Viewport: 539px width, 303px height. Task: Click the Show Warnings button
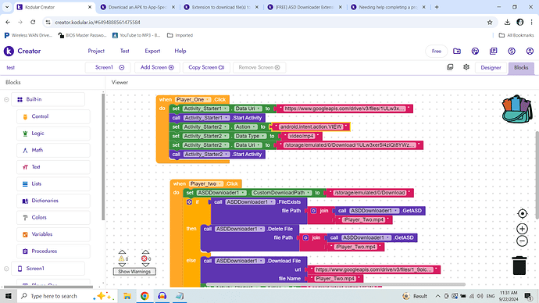(134, 272)
